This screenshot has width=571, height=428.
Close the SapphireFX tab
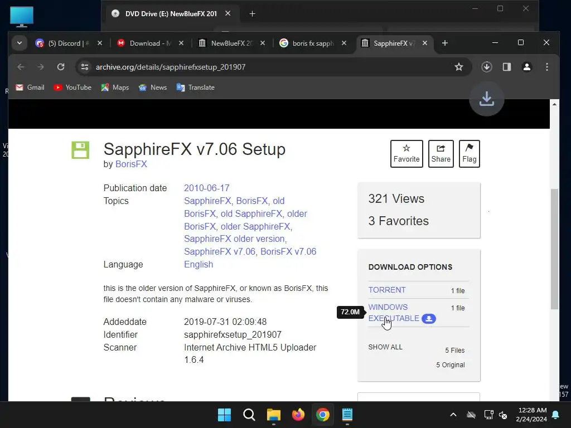tap(425, 43)
